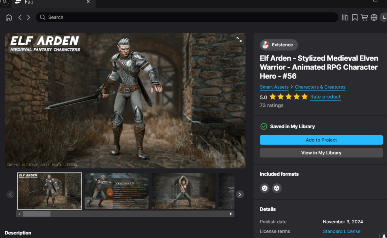Viewport: 387px width, 238px height.
Task: Open the user profile avatar L
Action: tap(383, 17)
